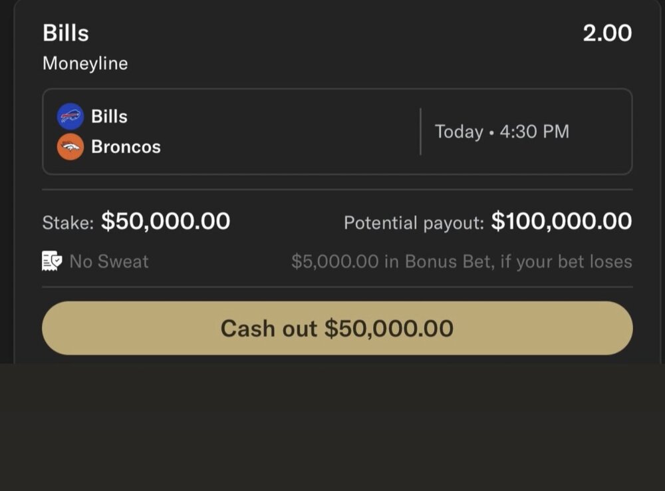Tap the Today 4:30 PM game time
The width and height of the screenshot is (665, 491).
(502, 132)
